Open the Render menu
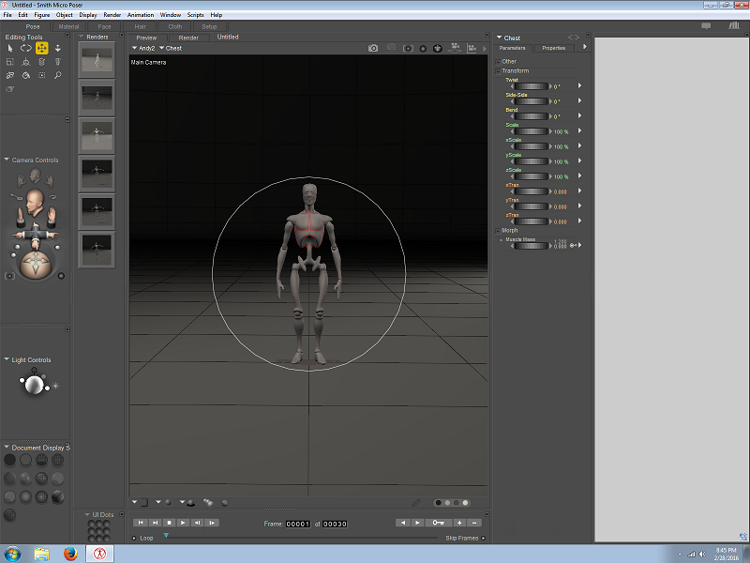Viewport: 750px width, 563px height. [x=112, y=15]
